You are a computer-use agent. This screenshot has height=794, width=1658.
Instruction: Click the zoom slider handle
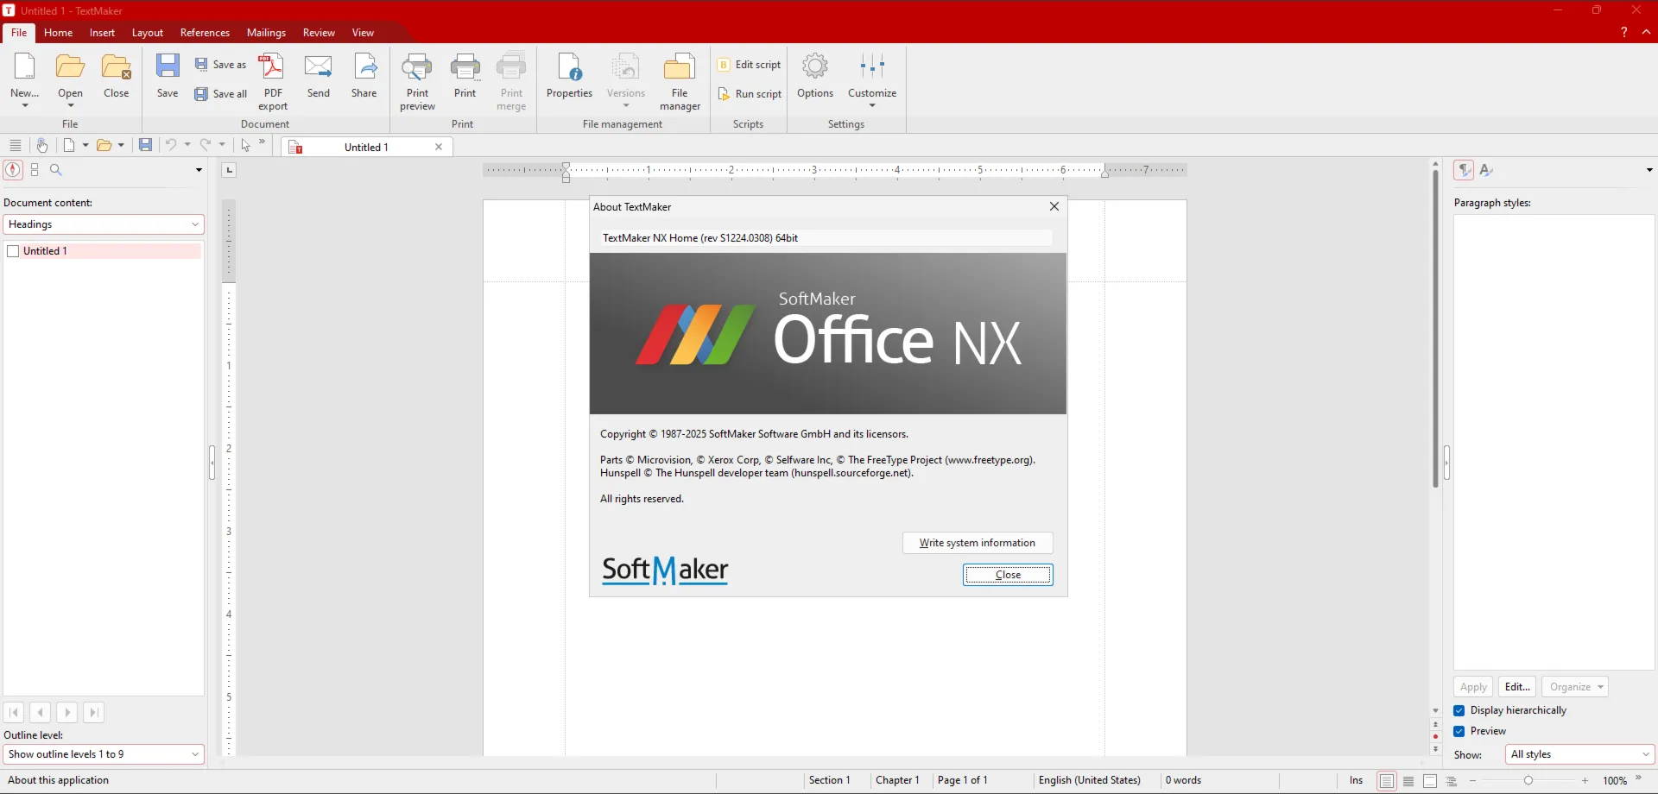coord(1528,780)
